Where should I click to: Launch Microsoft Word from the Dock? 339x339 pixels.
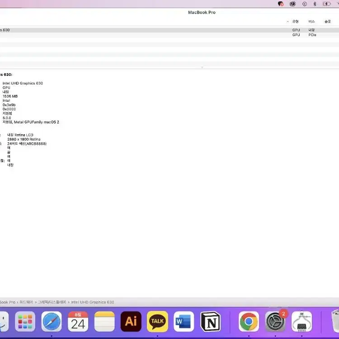(184, 321)
